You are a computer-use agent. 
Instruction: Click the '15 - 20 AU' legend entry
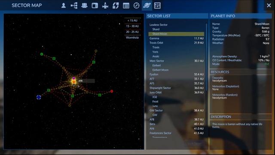coord(132,26)
